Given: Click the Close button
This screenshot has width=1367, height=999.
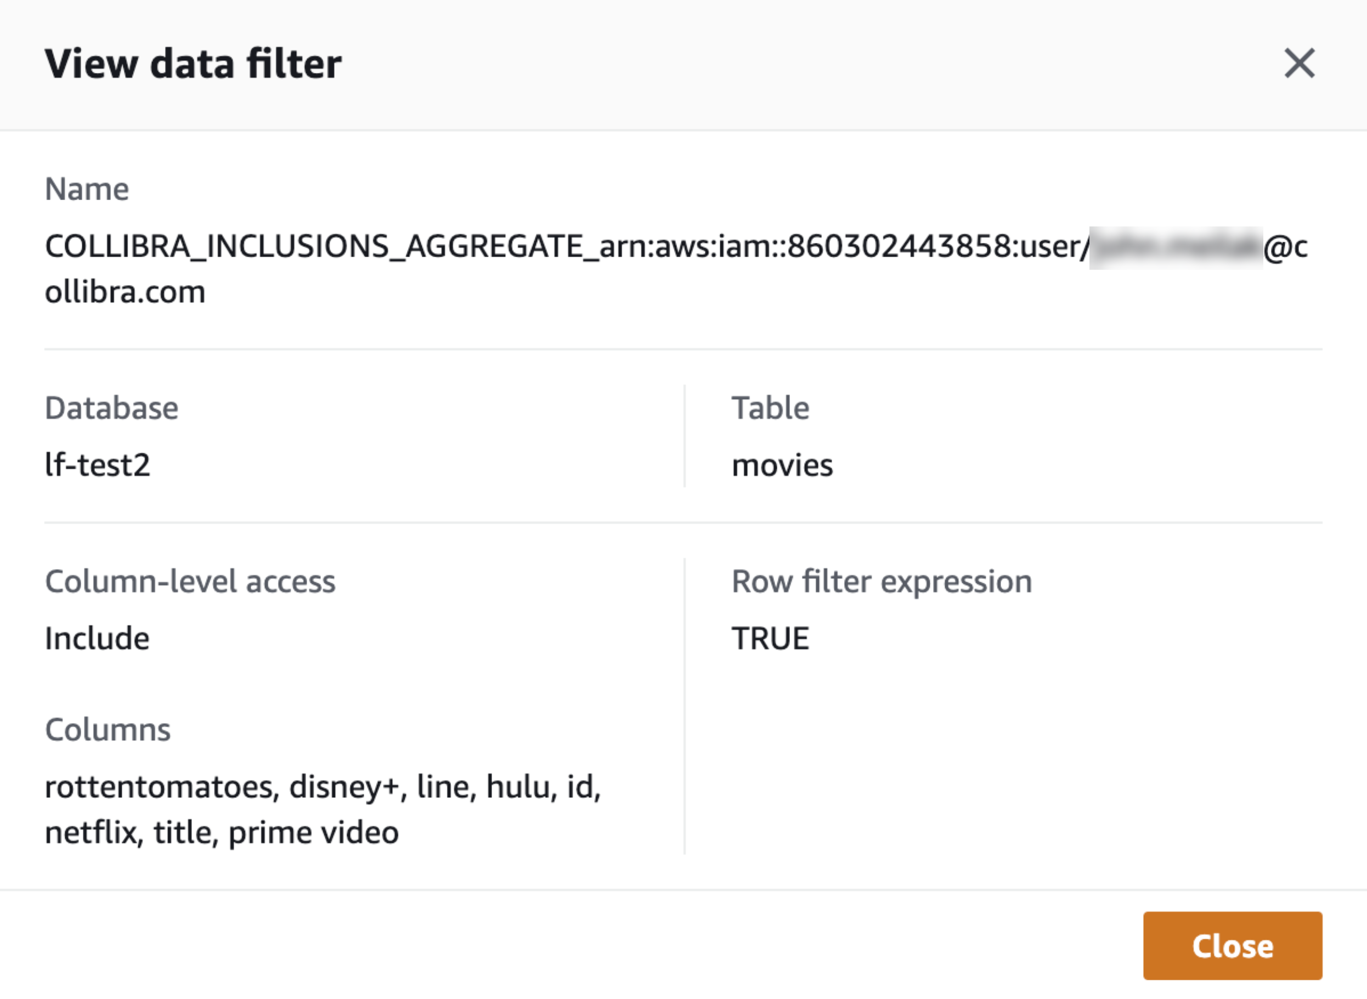Looking at the screenshot, I should click(1232, 946).
